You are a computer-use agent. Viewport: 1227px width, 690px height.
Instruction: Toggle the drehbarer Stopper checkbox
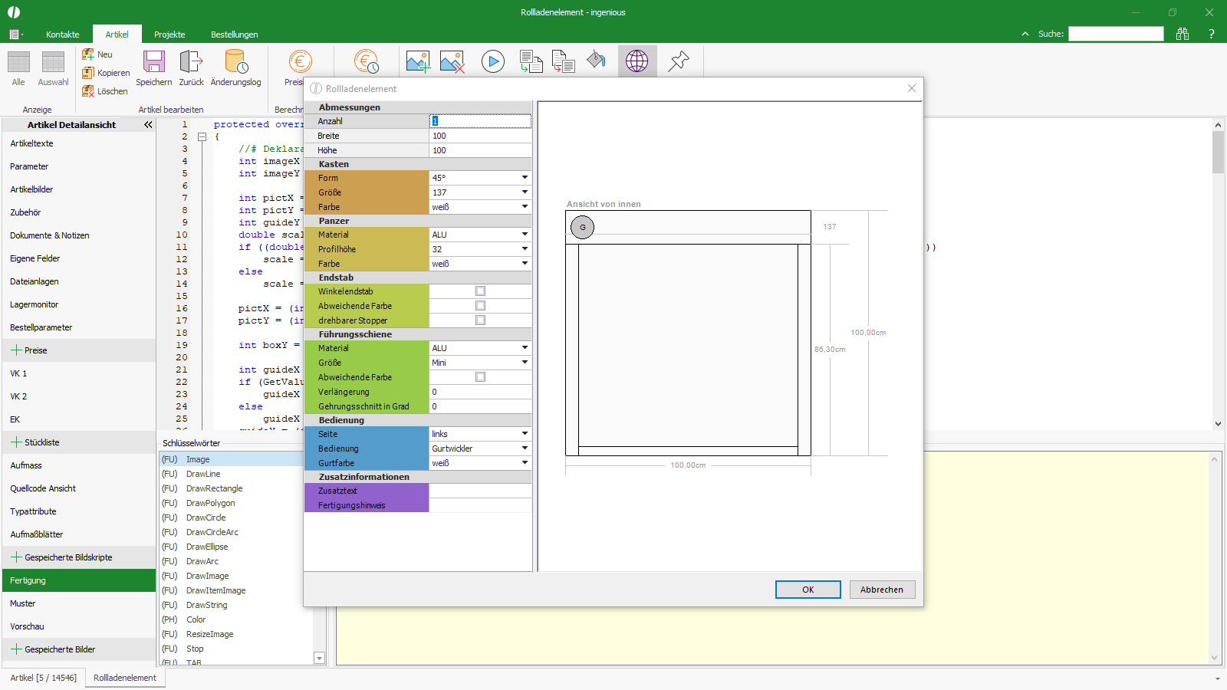480,320
